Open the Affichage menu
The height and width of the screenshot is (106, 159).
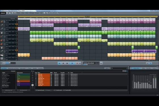pyautogui.click(x=32, y=13)
